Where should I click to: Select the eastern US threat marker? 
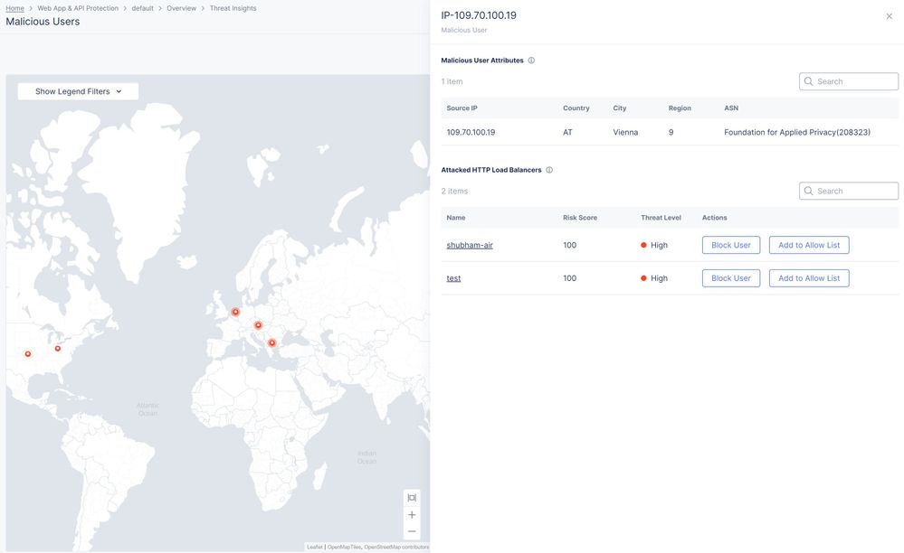(58, 348)
